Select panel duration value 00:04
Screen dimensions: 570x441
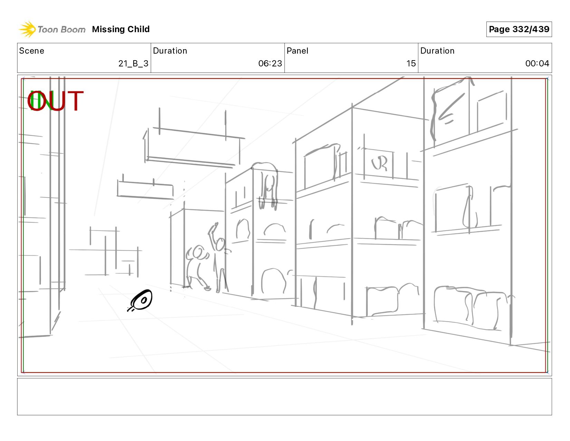pos(537,64)
